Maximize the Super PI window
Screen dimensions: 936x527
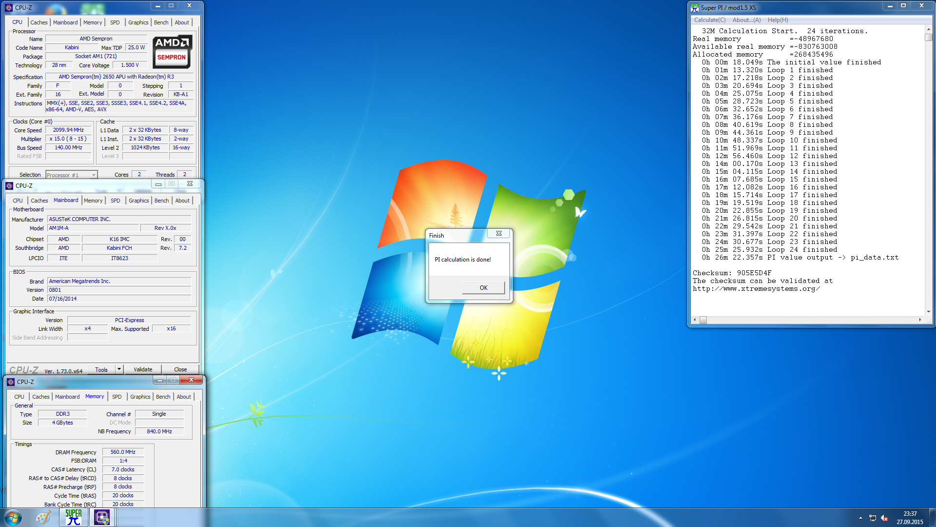pos(903,6)
